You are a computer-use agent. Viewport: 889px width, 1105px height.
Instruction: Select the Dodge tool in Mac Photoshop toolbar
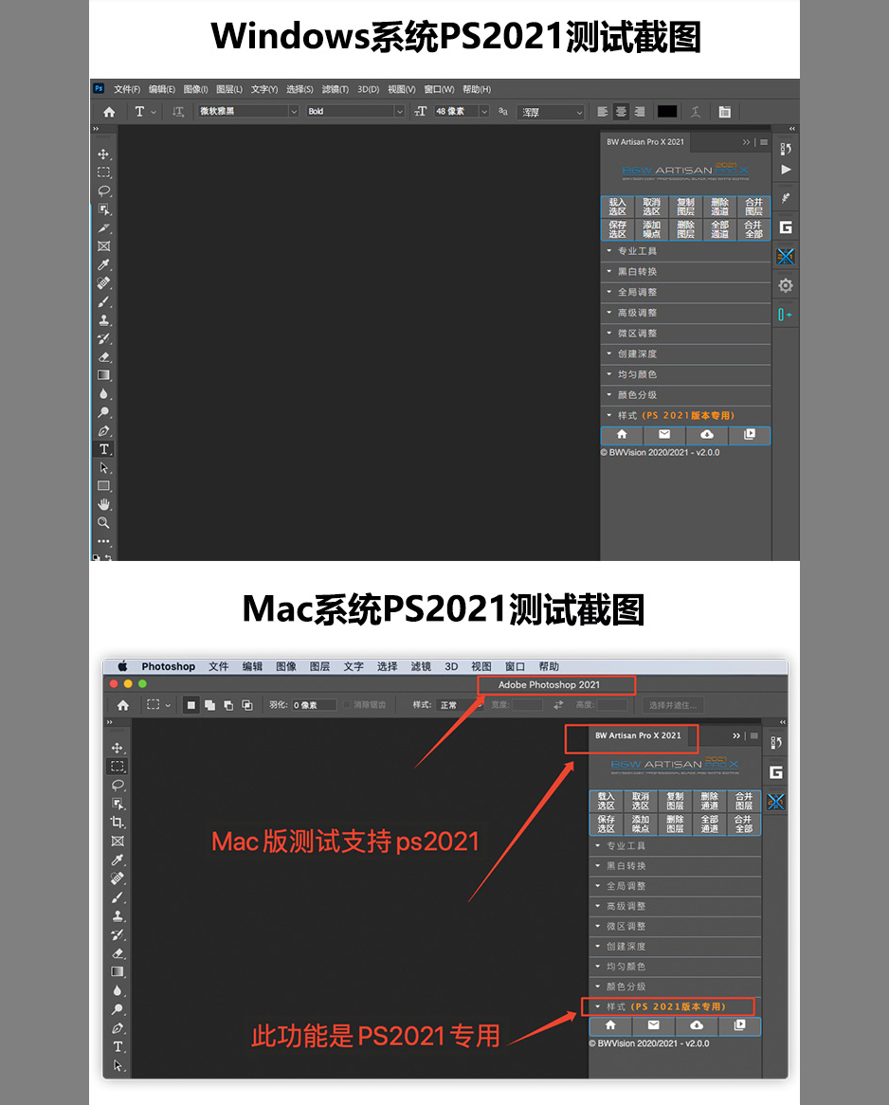click(117, 1009)
